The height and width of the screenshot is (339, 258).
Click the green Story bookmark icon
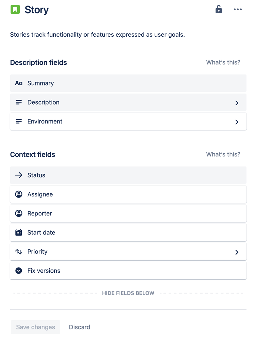click(x=15, y=9)
